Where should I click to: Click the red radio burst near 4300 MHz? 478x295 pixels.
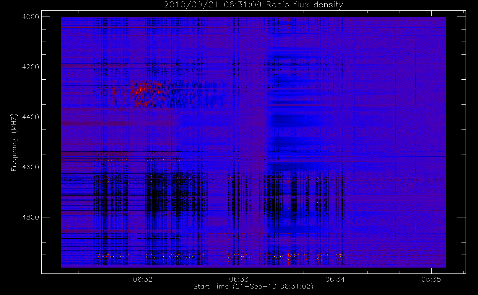pyautogui.click(x=147, y=93)
